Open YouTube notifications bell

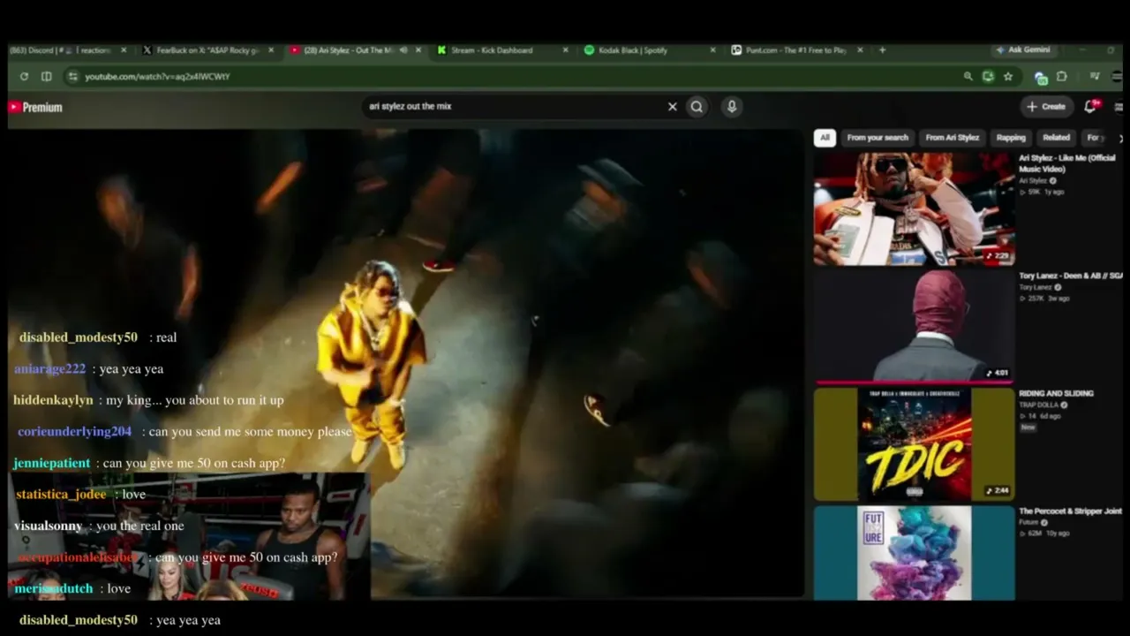pyautogui.click(x=1091, y=107)
